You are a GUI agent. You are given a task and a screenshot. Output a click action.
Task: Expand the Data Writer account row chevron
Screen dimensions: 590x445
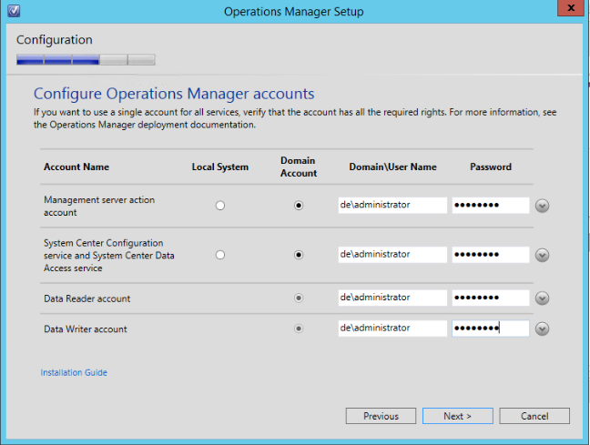tap(542, 329)
